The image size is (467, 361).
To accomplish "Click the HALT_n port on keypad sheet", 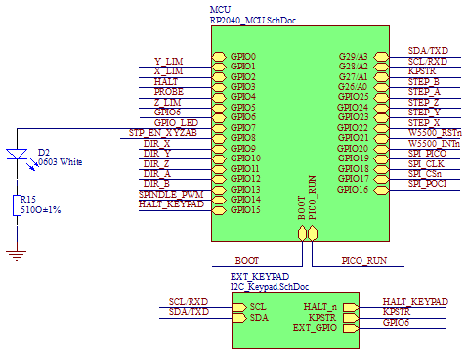I will pos(351,307).
